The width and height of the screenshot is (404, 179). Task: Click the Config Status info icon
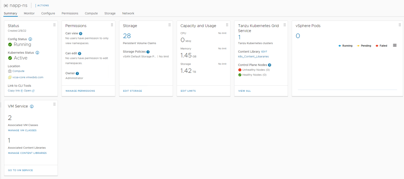(x=30, y=39)
